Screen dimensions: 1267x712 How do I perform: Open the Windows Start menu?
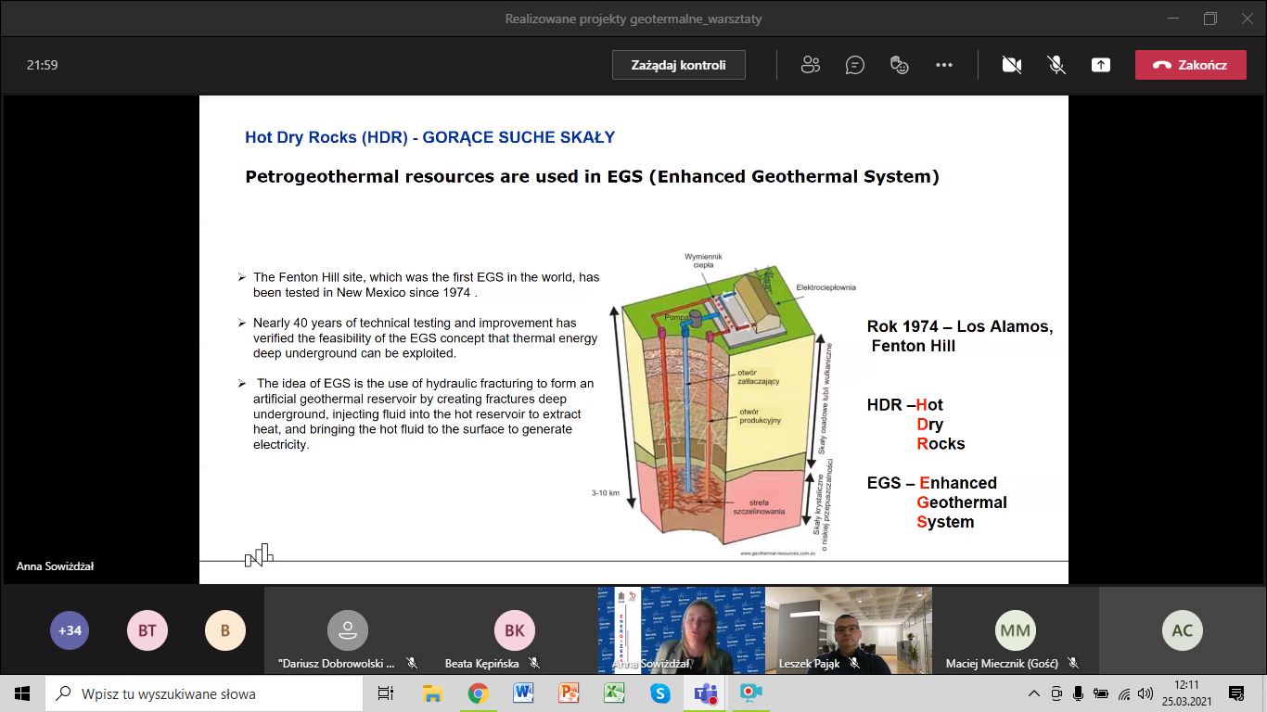click(22, 693)
